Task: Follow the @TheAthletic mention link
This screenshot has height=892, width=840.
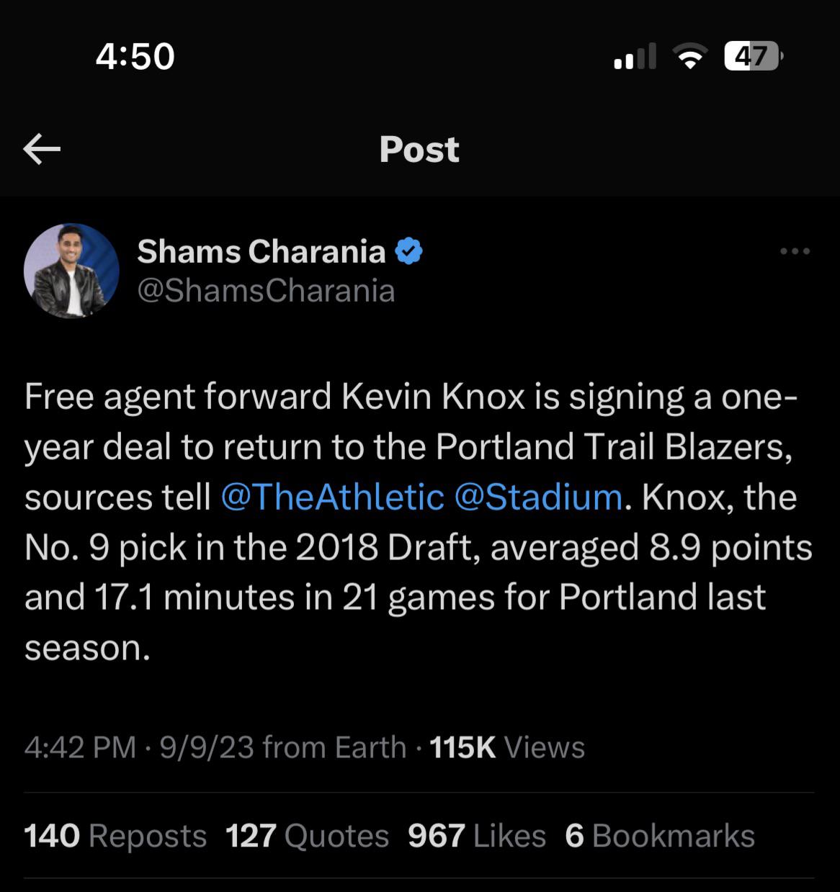Action: 332,497
